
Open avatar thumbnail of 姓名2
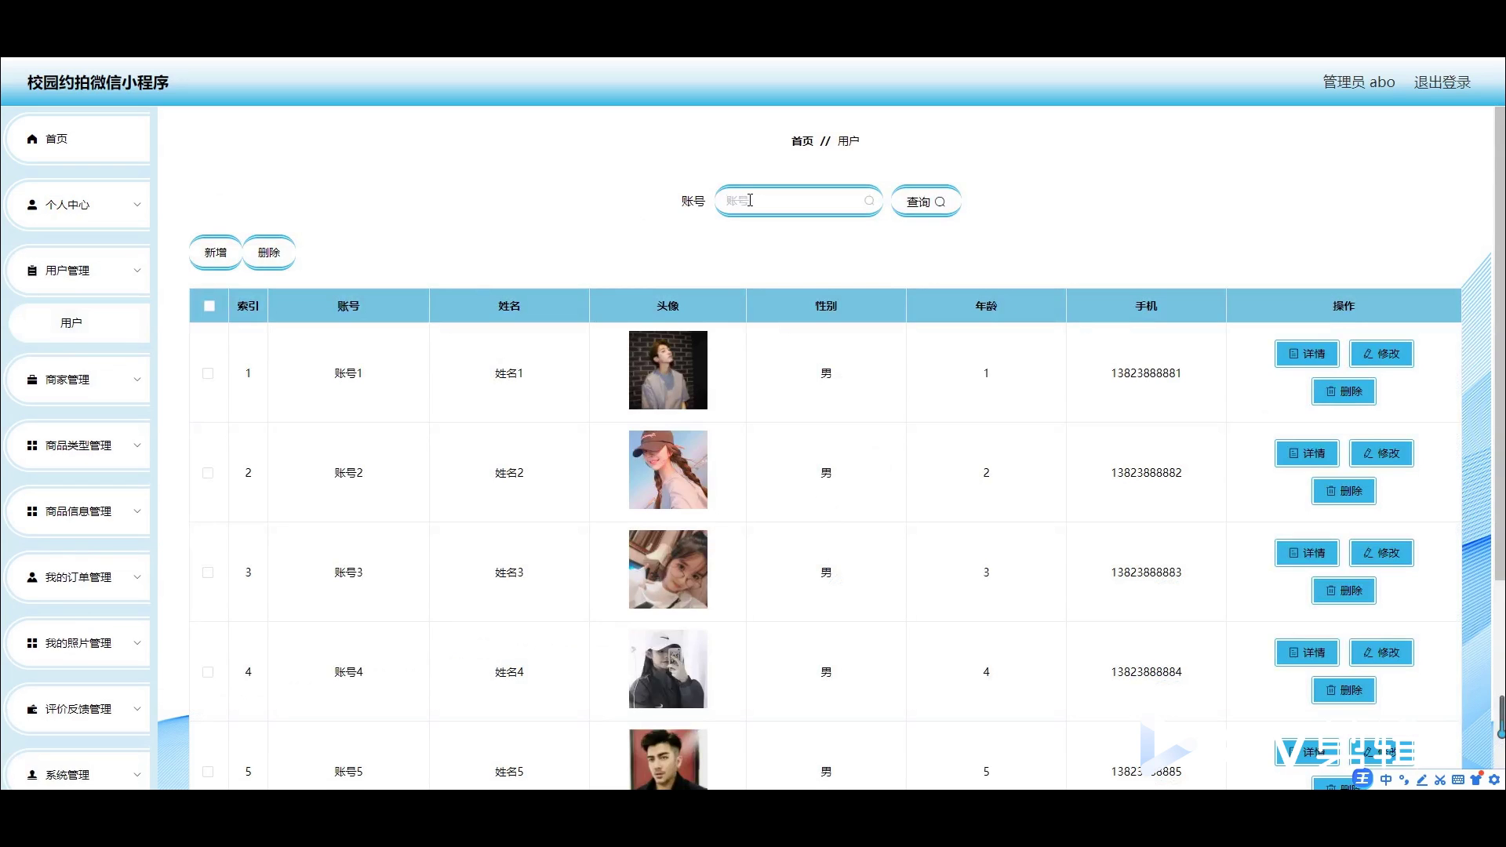(x=668, y=470)
